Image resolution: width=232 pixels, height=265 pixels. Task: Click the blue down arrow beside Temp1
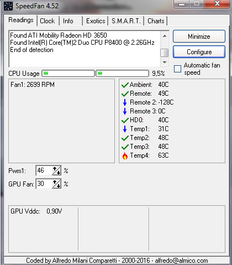click(125, 129)
